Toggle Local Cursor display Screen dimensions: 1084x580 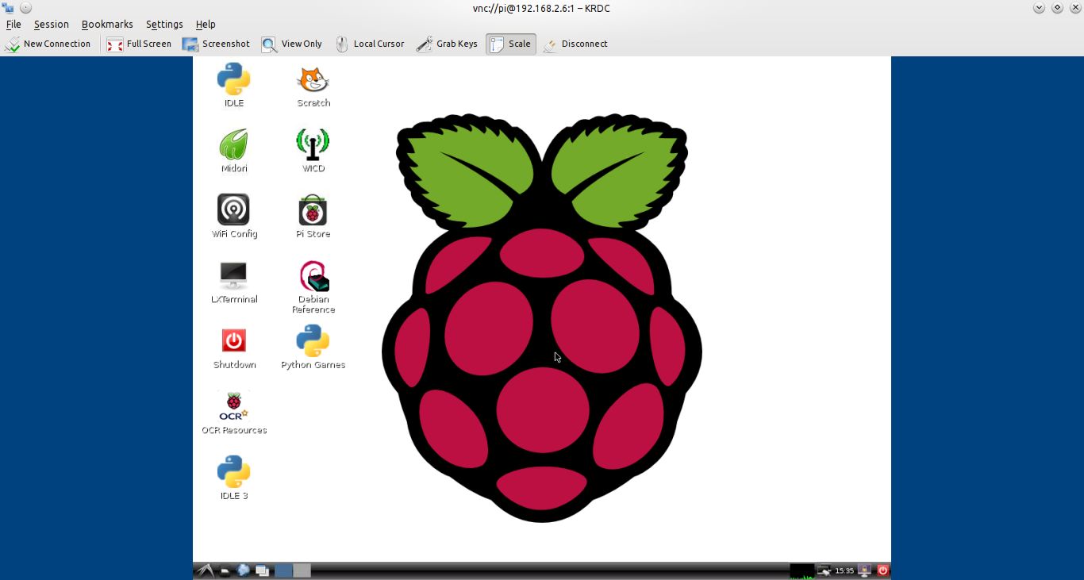point(369,44)
